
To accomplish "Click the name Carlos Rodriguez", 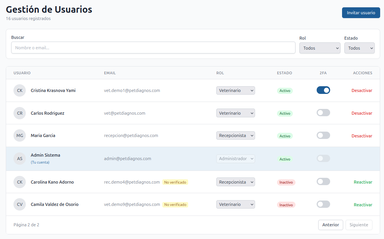I will point(47,113).
